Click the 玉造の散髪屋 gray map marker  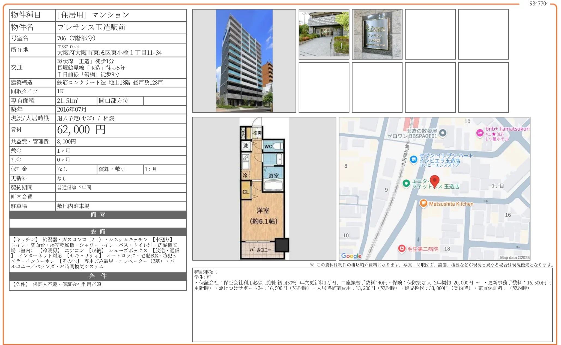[x=443, y=133]
